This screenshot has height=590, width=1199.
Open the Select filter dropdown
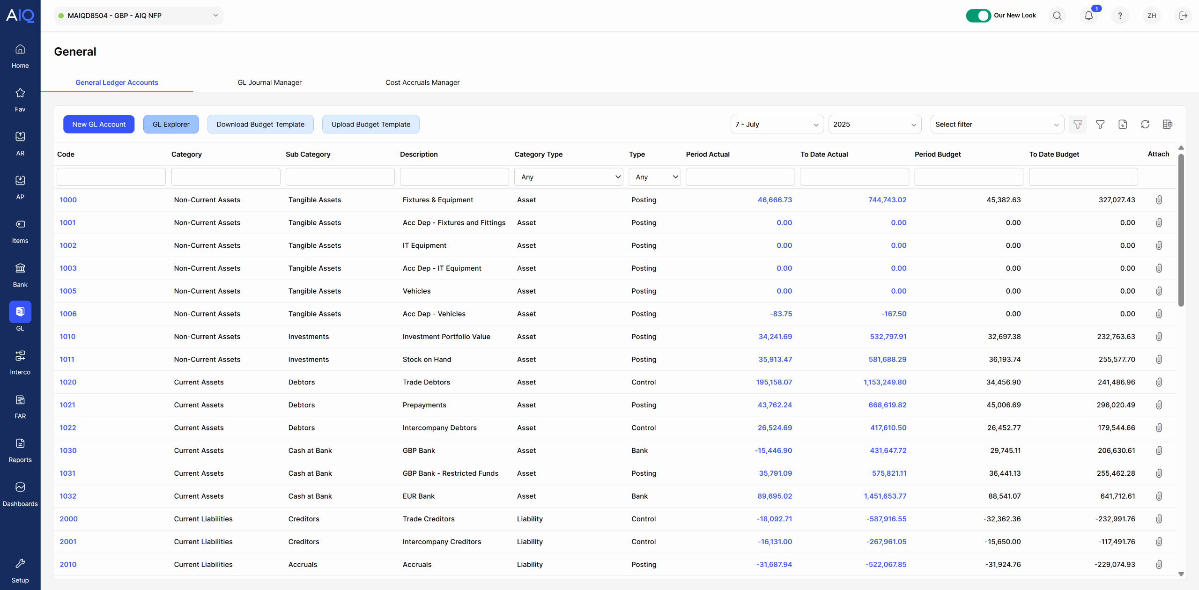[997, 125]
